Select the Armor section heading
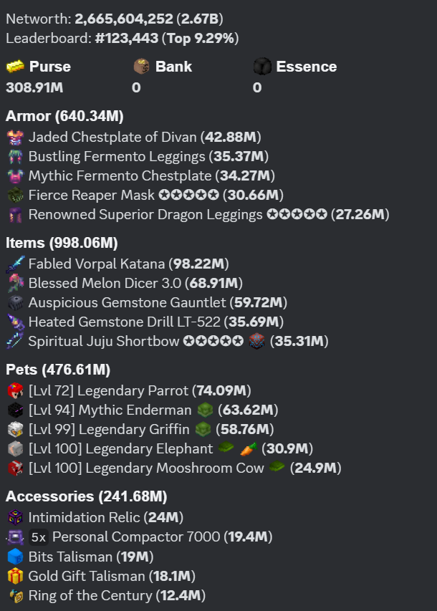 click(x=64, y=116)
